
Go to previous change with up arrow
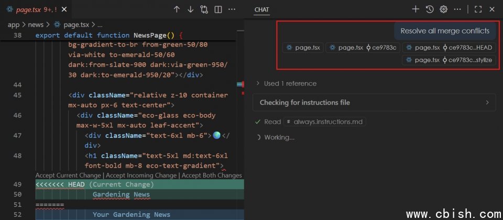(177, 9)
